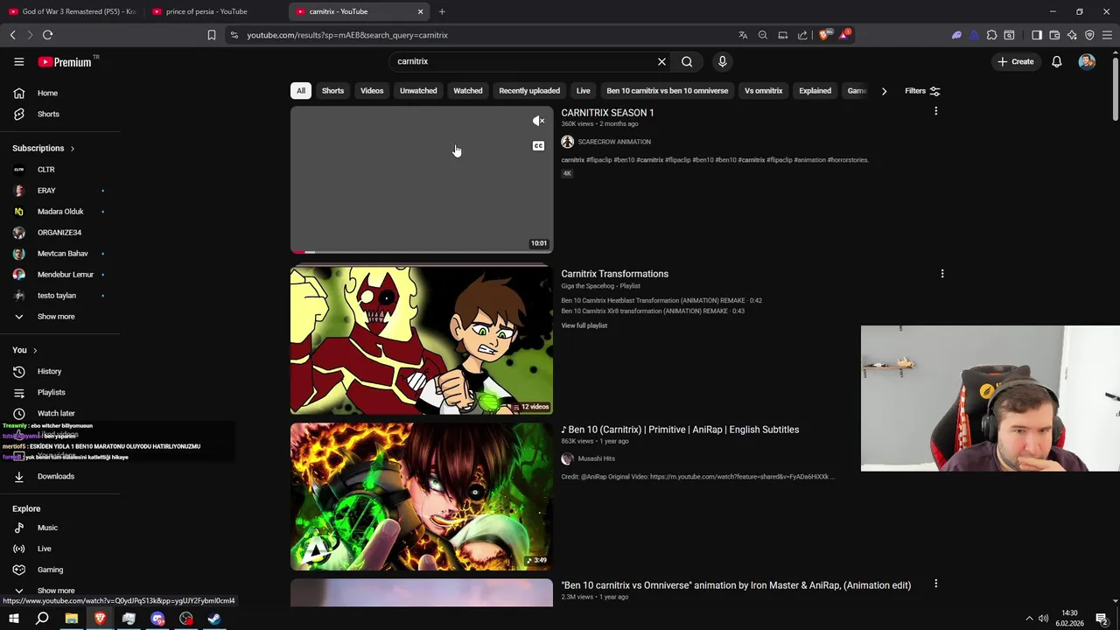The height and width of the screenshot is (630, 1120).
Task: Open the Musashi Hits channel
Action: coord(596,458)
